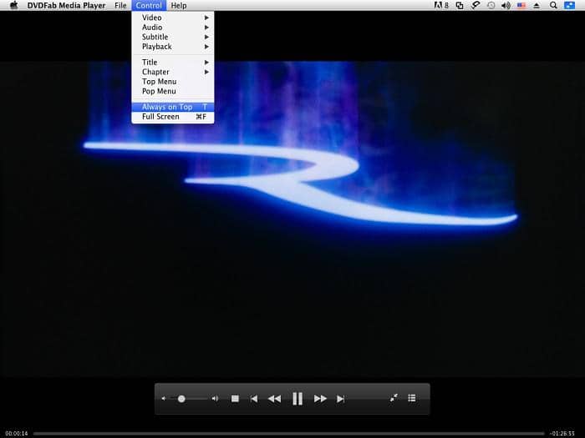Open the playlist with the list icon
This screenshot has width=585, height=438.
click(412, 398)
